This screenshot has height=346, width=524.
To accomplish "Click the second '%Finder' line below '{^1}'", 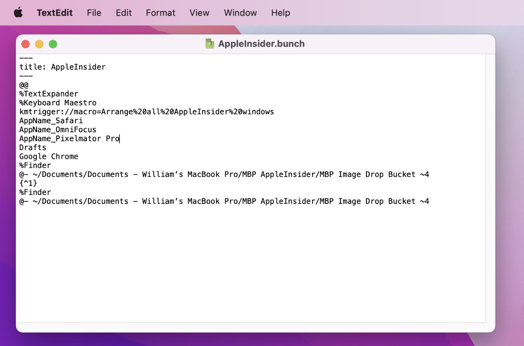I will (35, 192).
